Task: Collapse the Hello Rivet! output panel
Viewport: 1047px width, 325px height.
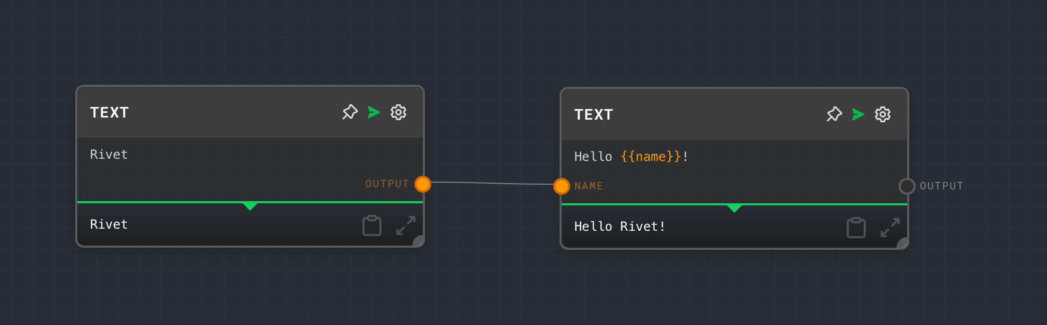Action: 734,208
